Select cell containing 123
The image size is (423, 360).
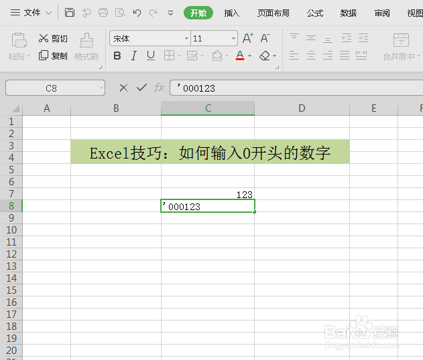(x=208, y=194)
